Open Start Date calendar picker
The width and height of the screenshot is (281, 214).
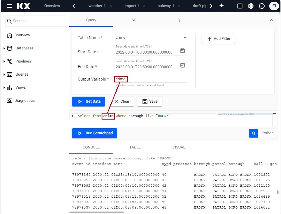[x=182, y=50]
